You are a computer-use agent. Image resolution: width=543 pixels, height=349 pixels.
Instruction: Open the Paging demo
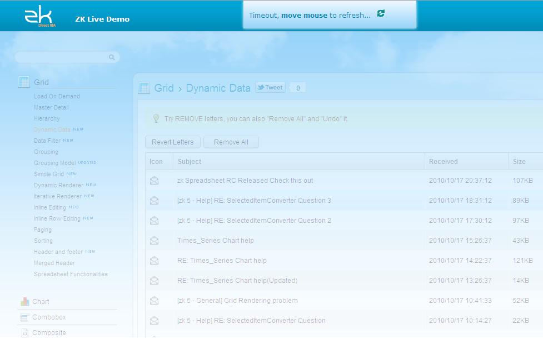point(43,230)
